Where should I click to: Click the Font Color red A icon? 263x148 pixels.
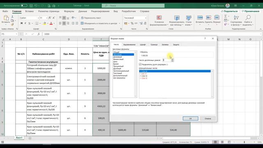51,23
